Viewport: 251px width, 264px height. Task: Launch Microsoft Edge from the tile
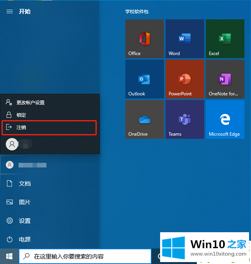coord(225,119)
